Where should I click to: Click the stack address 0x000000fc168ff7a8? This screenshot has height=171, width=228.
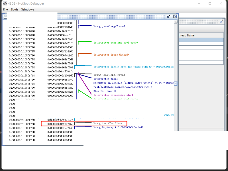pyautogui.click(x=22, y=124)
